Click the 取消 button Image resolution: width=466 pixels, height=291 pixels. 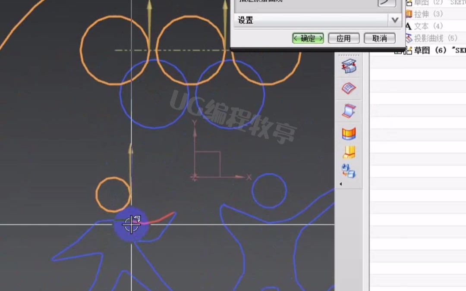point(379,38)
